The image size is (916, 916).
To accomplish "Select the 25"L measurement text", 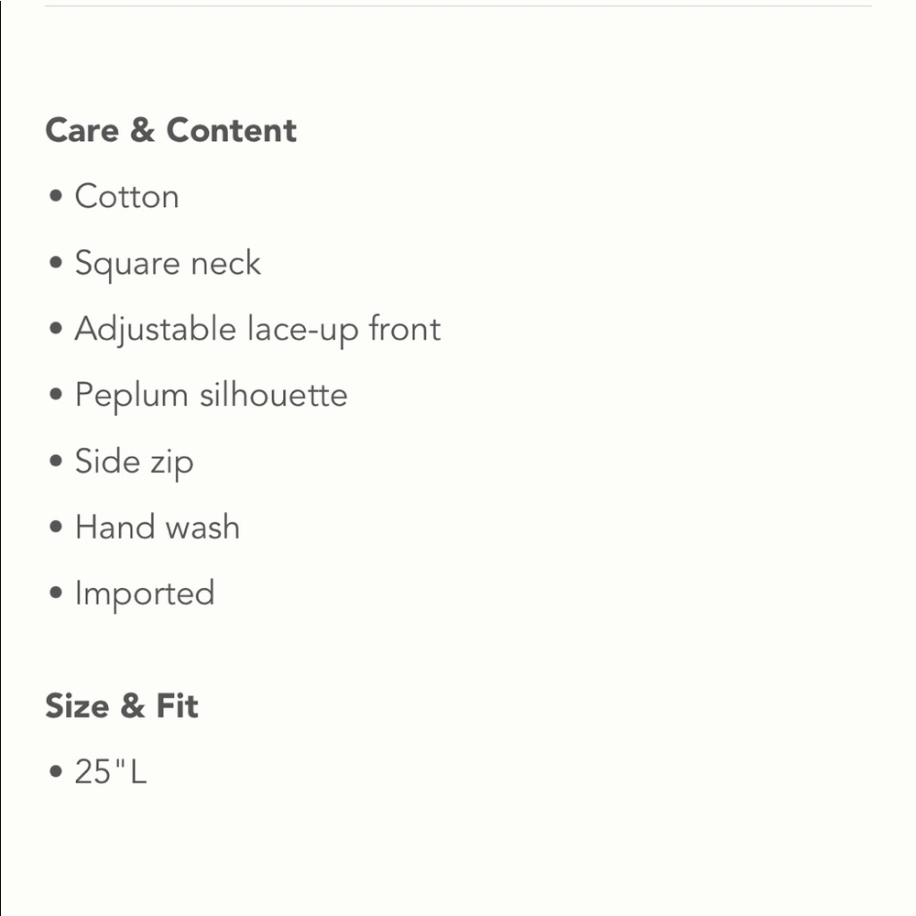I will 111,771.
